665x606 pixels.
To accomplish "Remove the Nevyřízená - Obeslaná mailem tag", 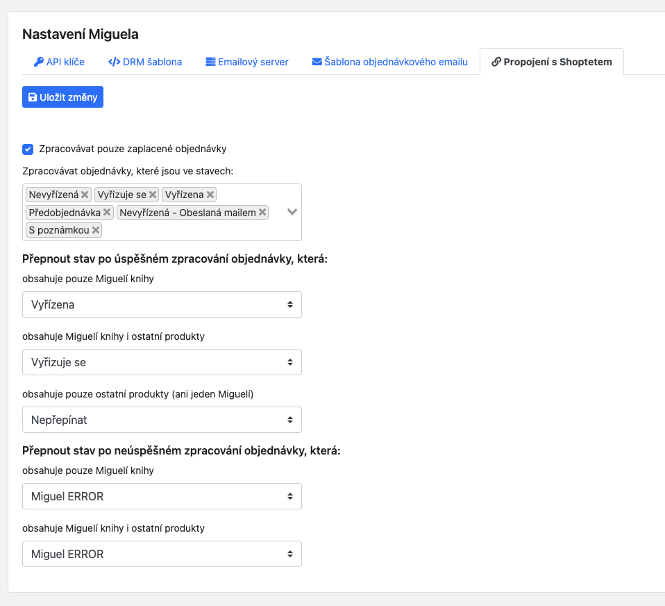I will 262,212.
